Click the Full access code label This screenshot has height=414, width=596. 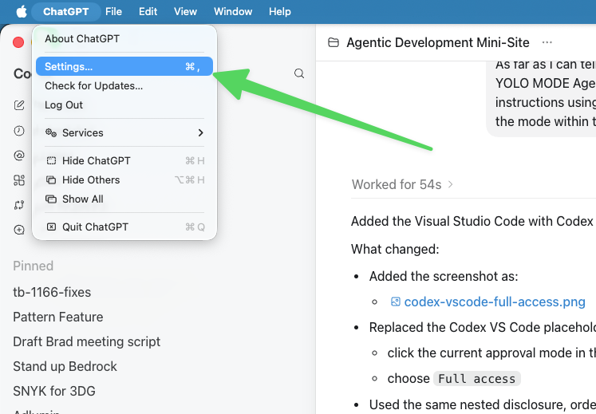[476, 379]
